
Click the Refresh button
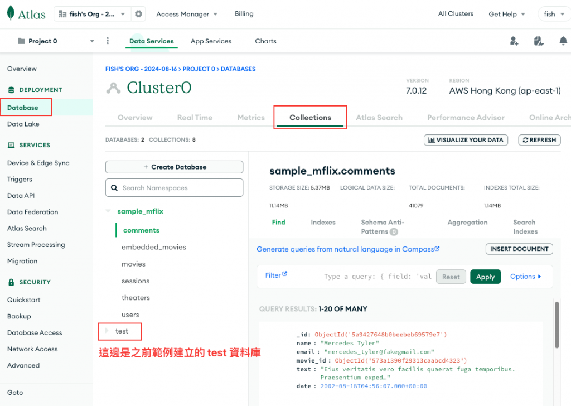pos(539,140)
